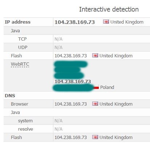Click the Interactive detection heading
150x143 pixels.
click(109, 9)
